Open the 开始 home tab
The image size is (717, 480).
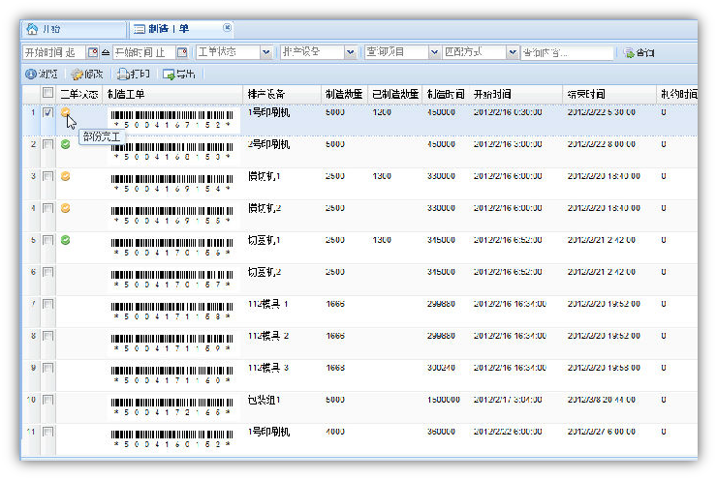74,29
